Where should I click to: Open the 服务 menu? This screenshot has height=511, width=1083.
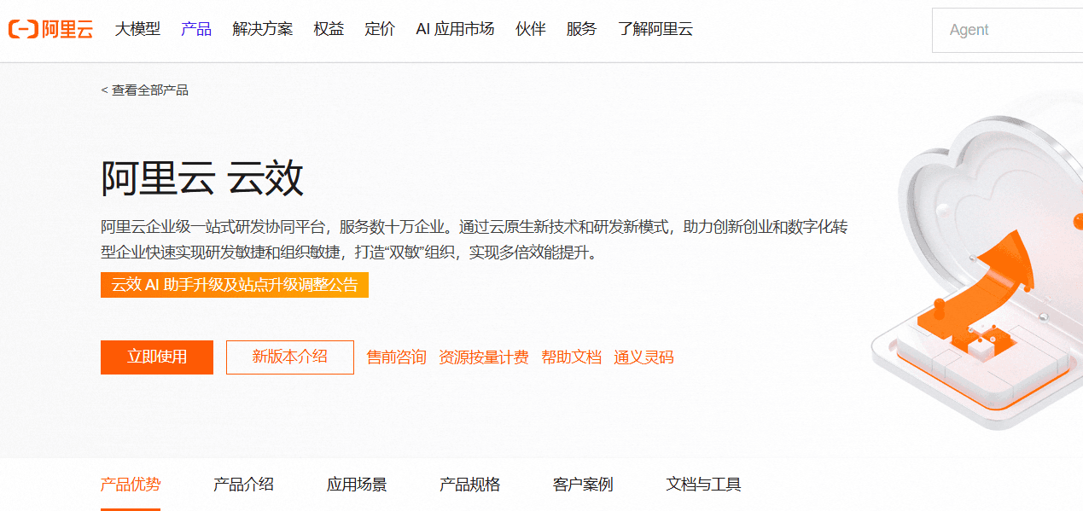click(581, 29)
